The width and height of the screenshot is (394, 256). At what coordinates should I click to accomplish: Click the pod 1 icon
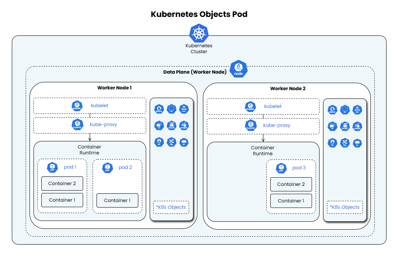point(52,167)
